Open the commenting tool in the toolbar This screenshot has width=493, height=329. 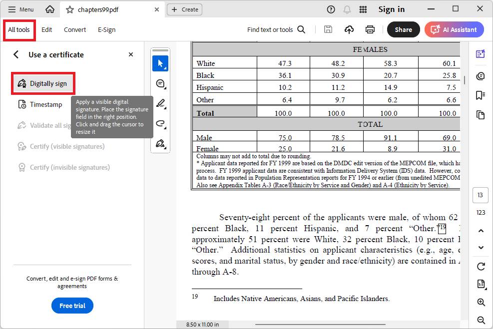pyautogui.click(x=160, y=83)
